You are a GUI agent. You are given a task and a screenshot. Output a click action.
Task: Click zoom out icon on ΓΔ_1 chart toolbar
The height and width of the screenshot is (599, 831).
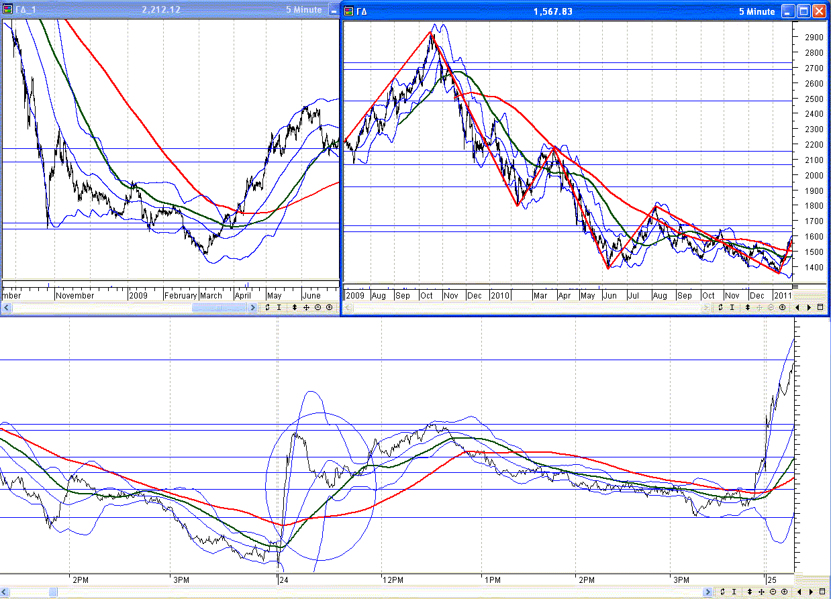coord(318,307)
